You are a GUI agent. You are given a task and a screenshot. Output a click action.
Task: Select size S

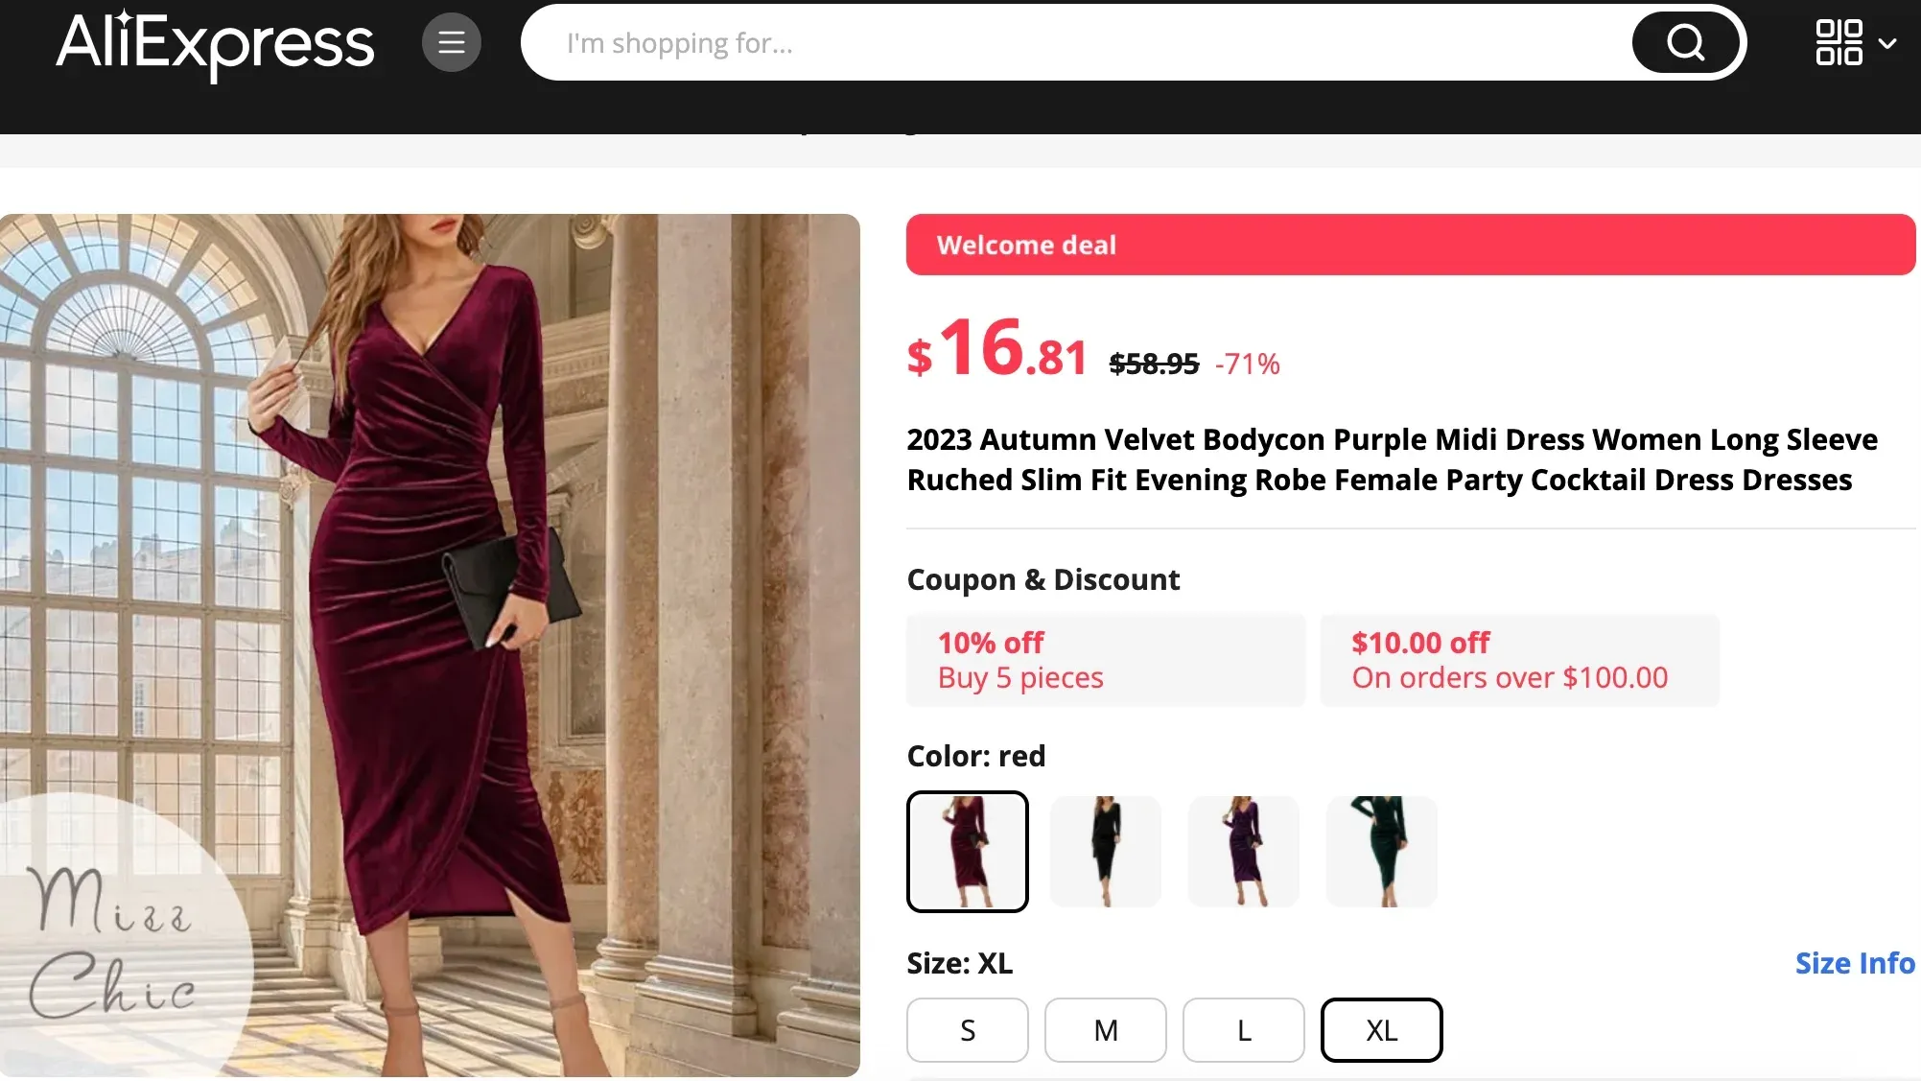click(967, 1029)
